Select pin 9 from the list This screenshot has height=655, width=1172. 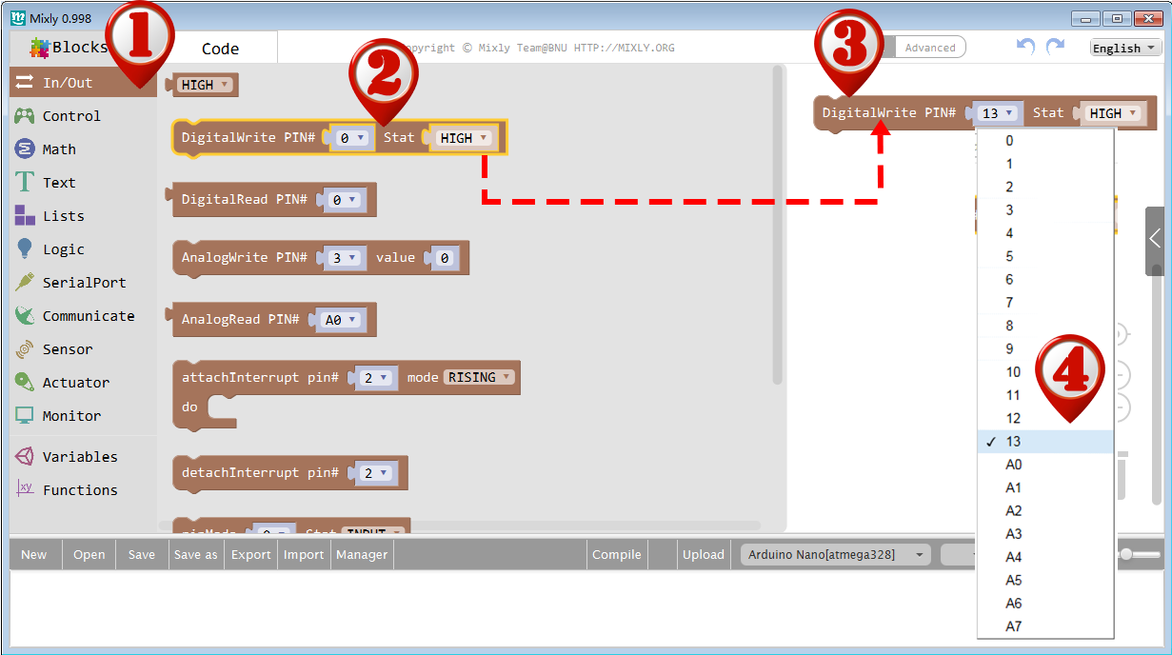coord(1045,348)
